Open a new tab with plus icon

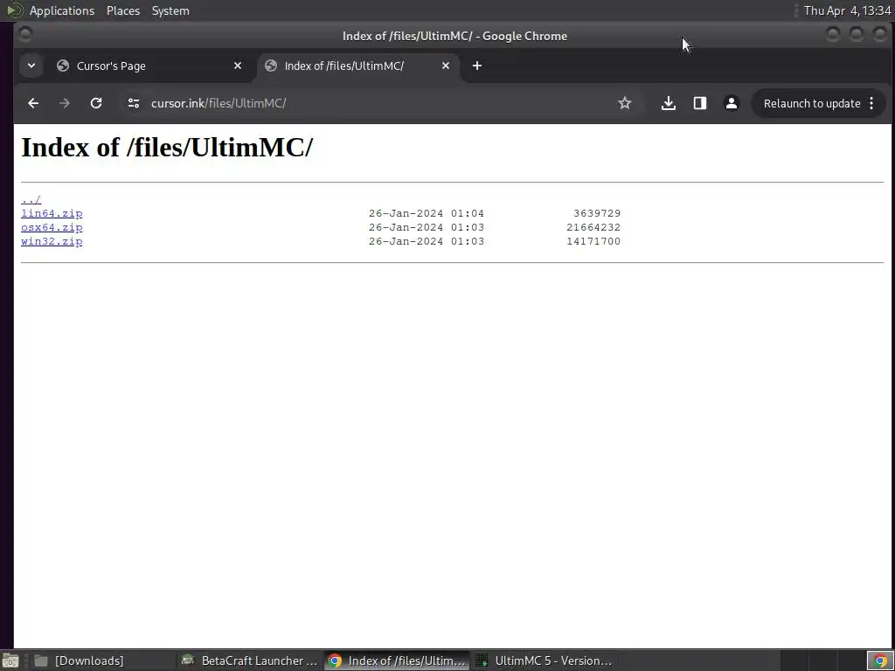(x=477, y=66)
